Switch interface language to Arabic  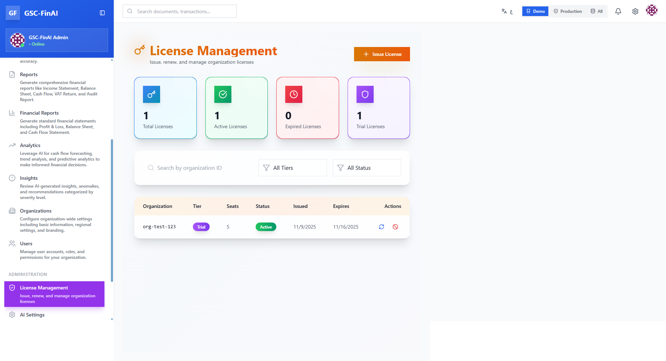click(512, 12)
